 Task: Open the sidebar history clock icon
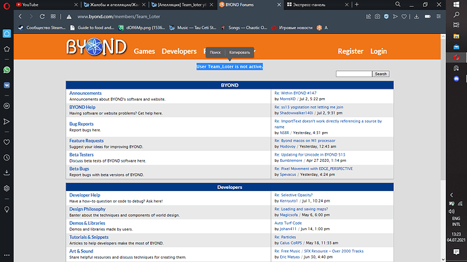(7, 158)
